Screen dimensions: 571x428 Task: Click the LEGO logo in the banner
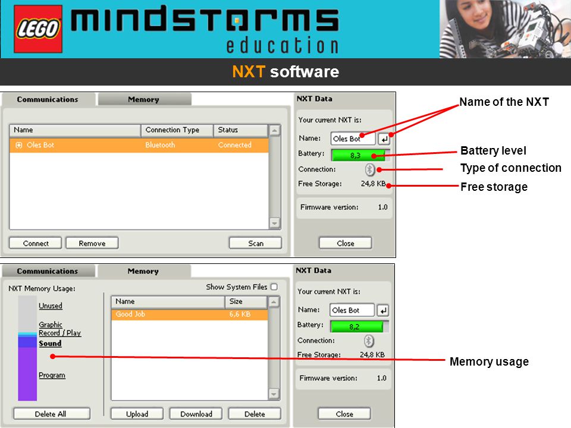[x=38, y=29]
